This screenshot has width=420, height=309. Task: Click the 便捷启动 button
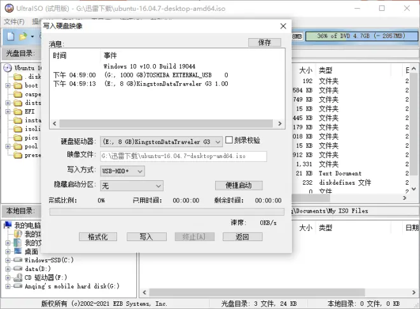tap(239, 185)
